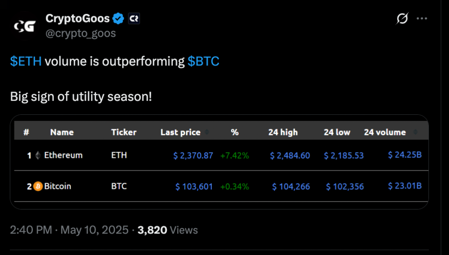449x255 pixels.
Task: Click the 24 high column header
Action: click(x=283, y=132)
